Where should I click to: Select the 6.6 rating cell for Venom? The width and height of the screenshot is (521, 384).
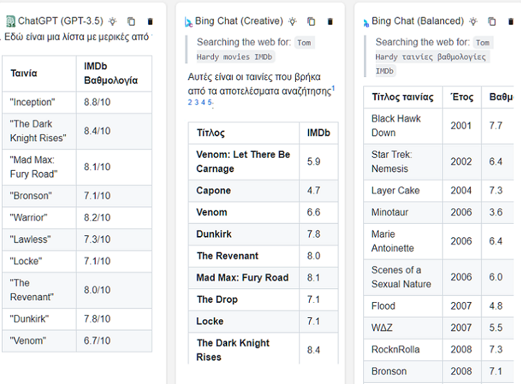pyautogui.click(x=319, y=212)
